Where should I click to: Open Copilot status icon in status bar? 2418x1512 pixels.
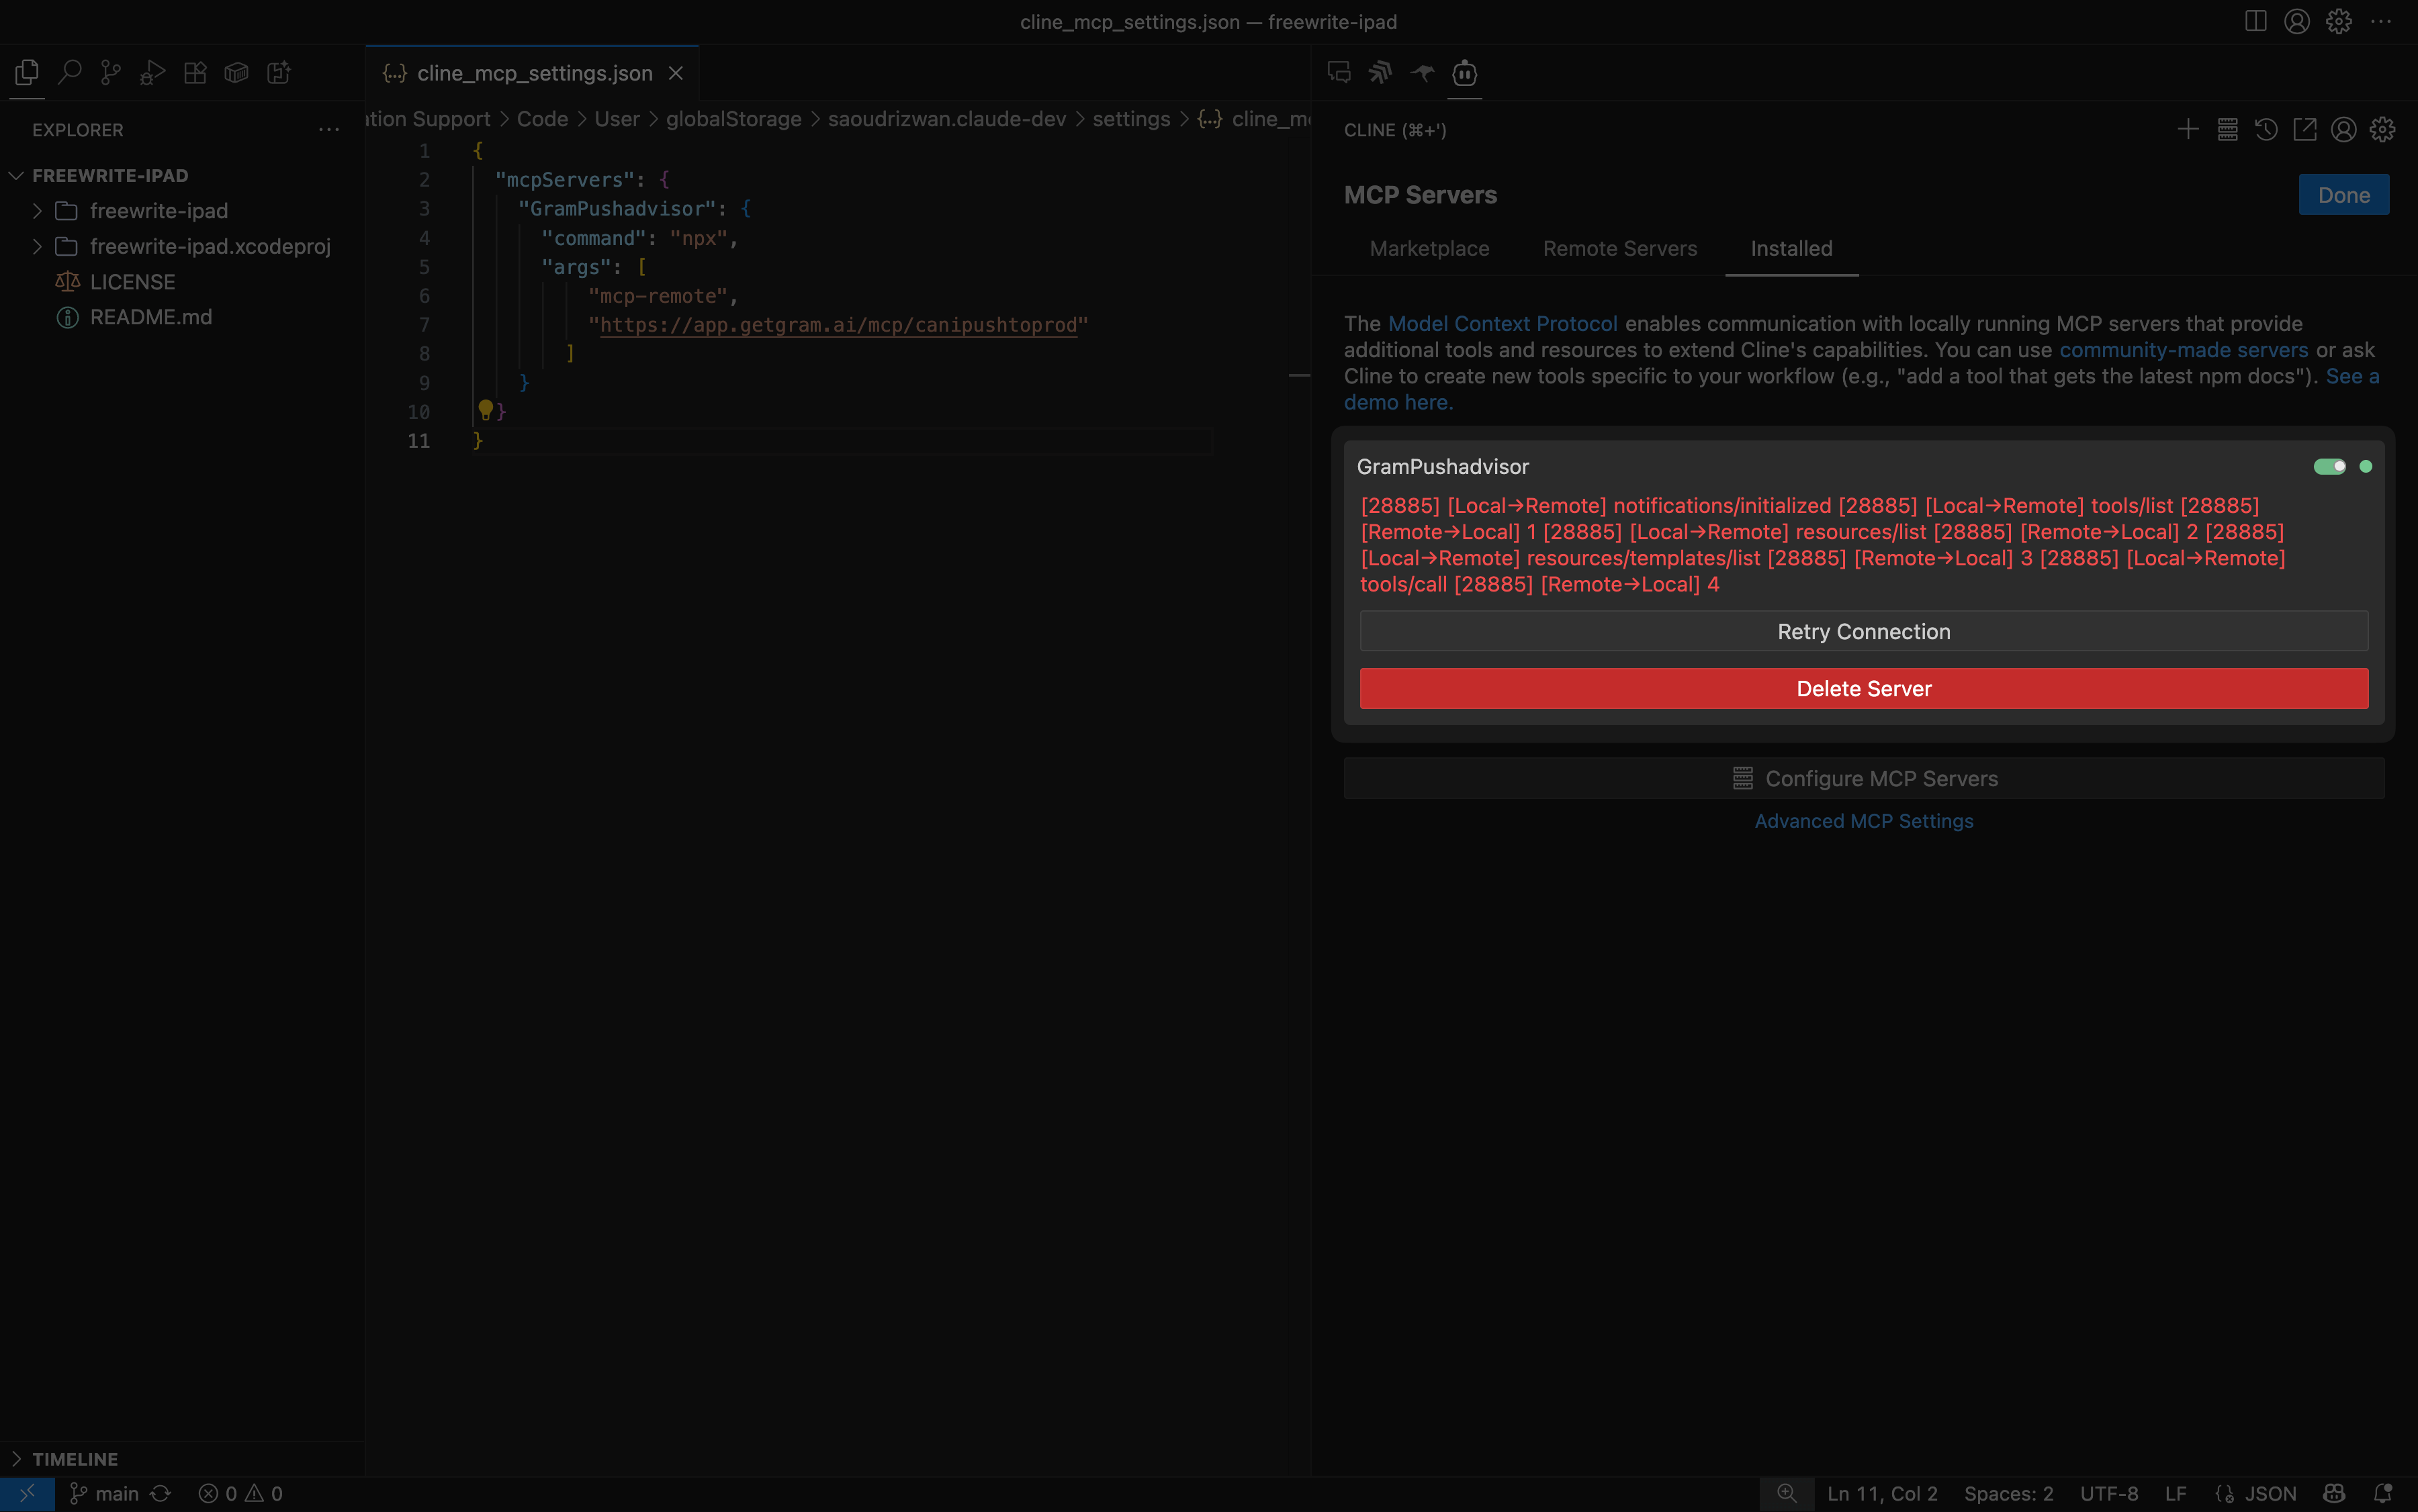coord(2334,1493)
